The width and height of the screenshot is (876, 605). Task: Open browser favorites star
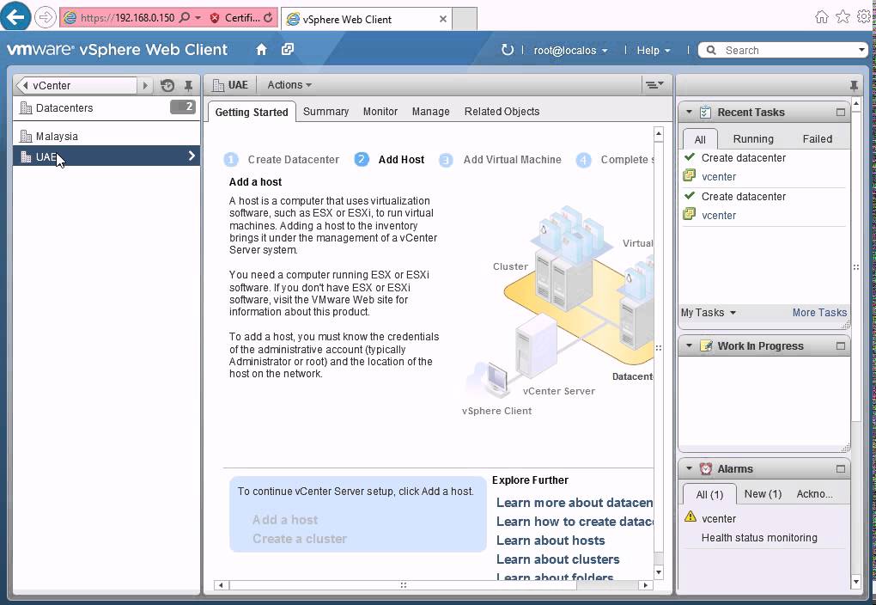coord(843,17)
